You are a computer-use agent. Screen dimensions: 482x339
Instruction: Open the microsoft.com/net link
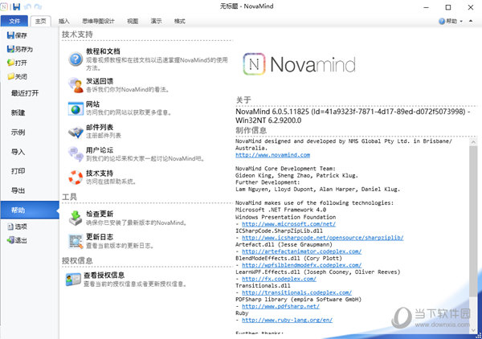point(288,224)
